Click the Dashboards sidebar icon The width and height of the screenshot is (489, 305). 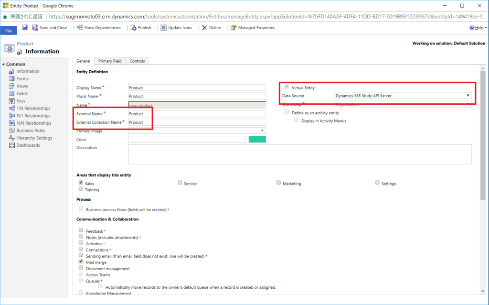[x=11, y=145]
